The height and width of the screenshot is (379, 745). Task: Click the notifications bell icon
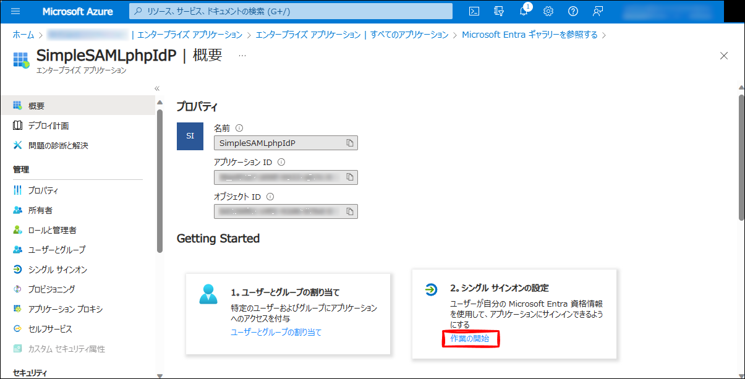[x=524, y=11]
